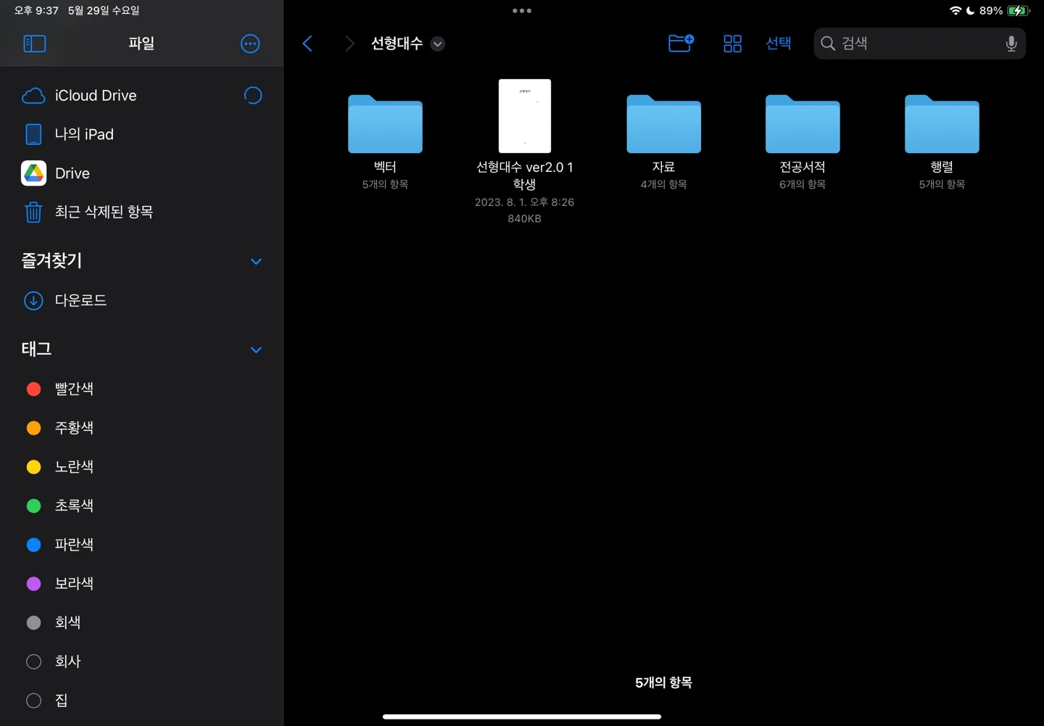Choose the 빨간색 red tag
This screenshot has height=726, width=1044.
click(74, 389)
